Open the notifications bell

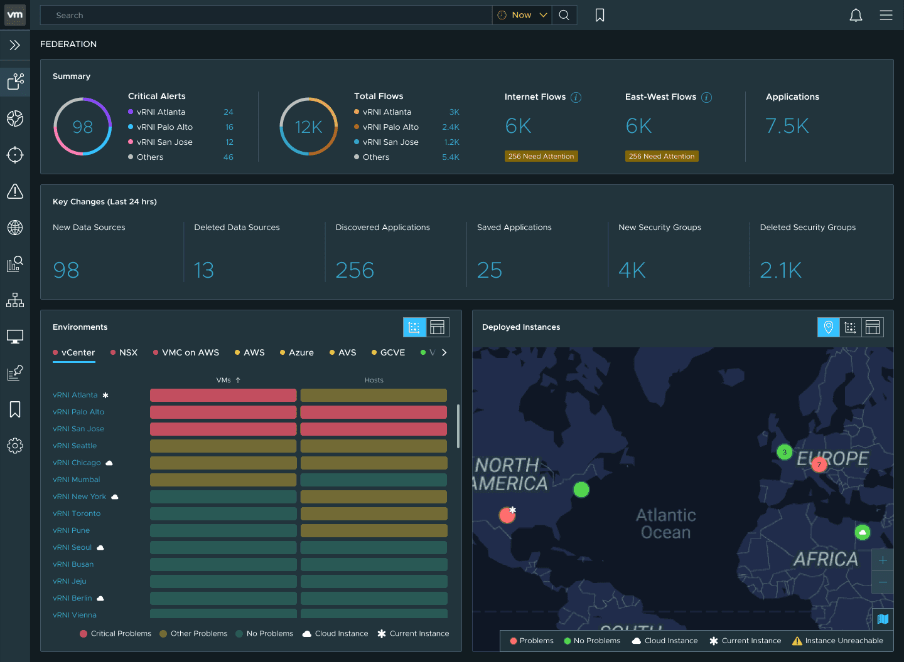[x=856, y=15]
